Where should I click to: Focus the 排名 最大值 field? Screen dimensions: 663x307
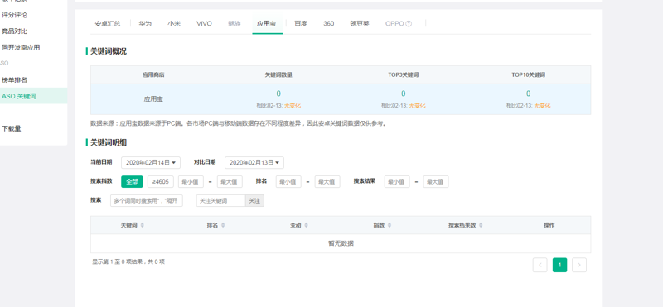coord(327,182)
